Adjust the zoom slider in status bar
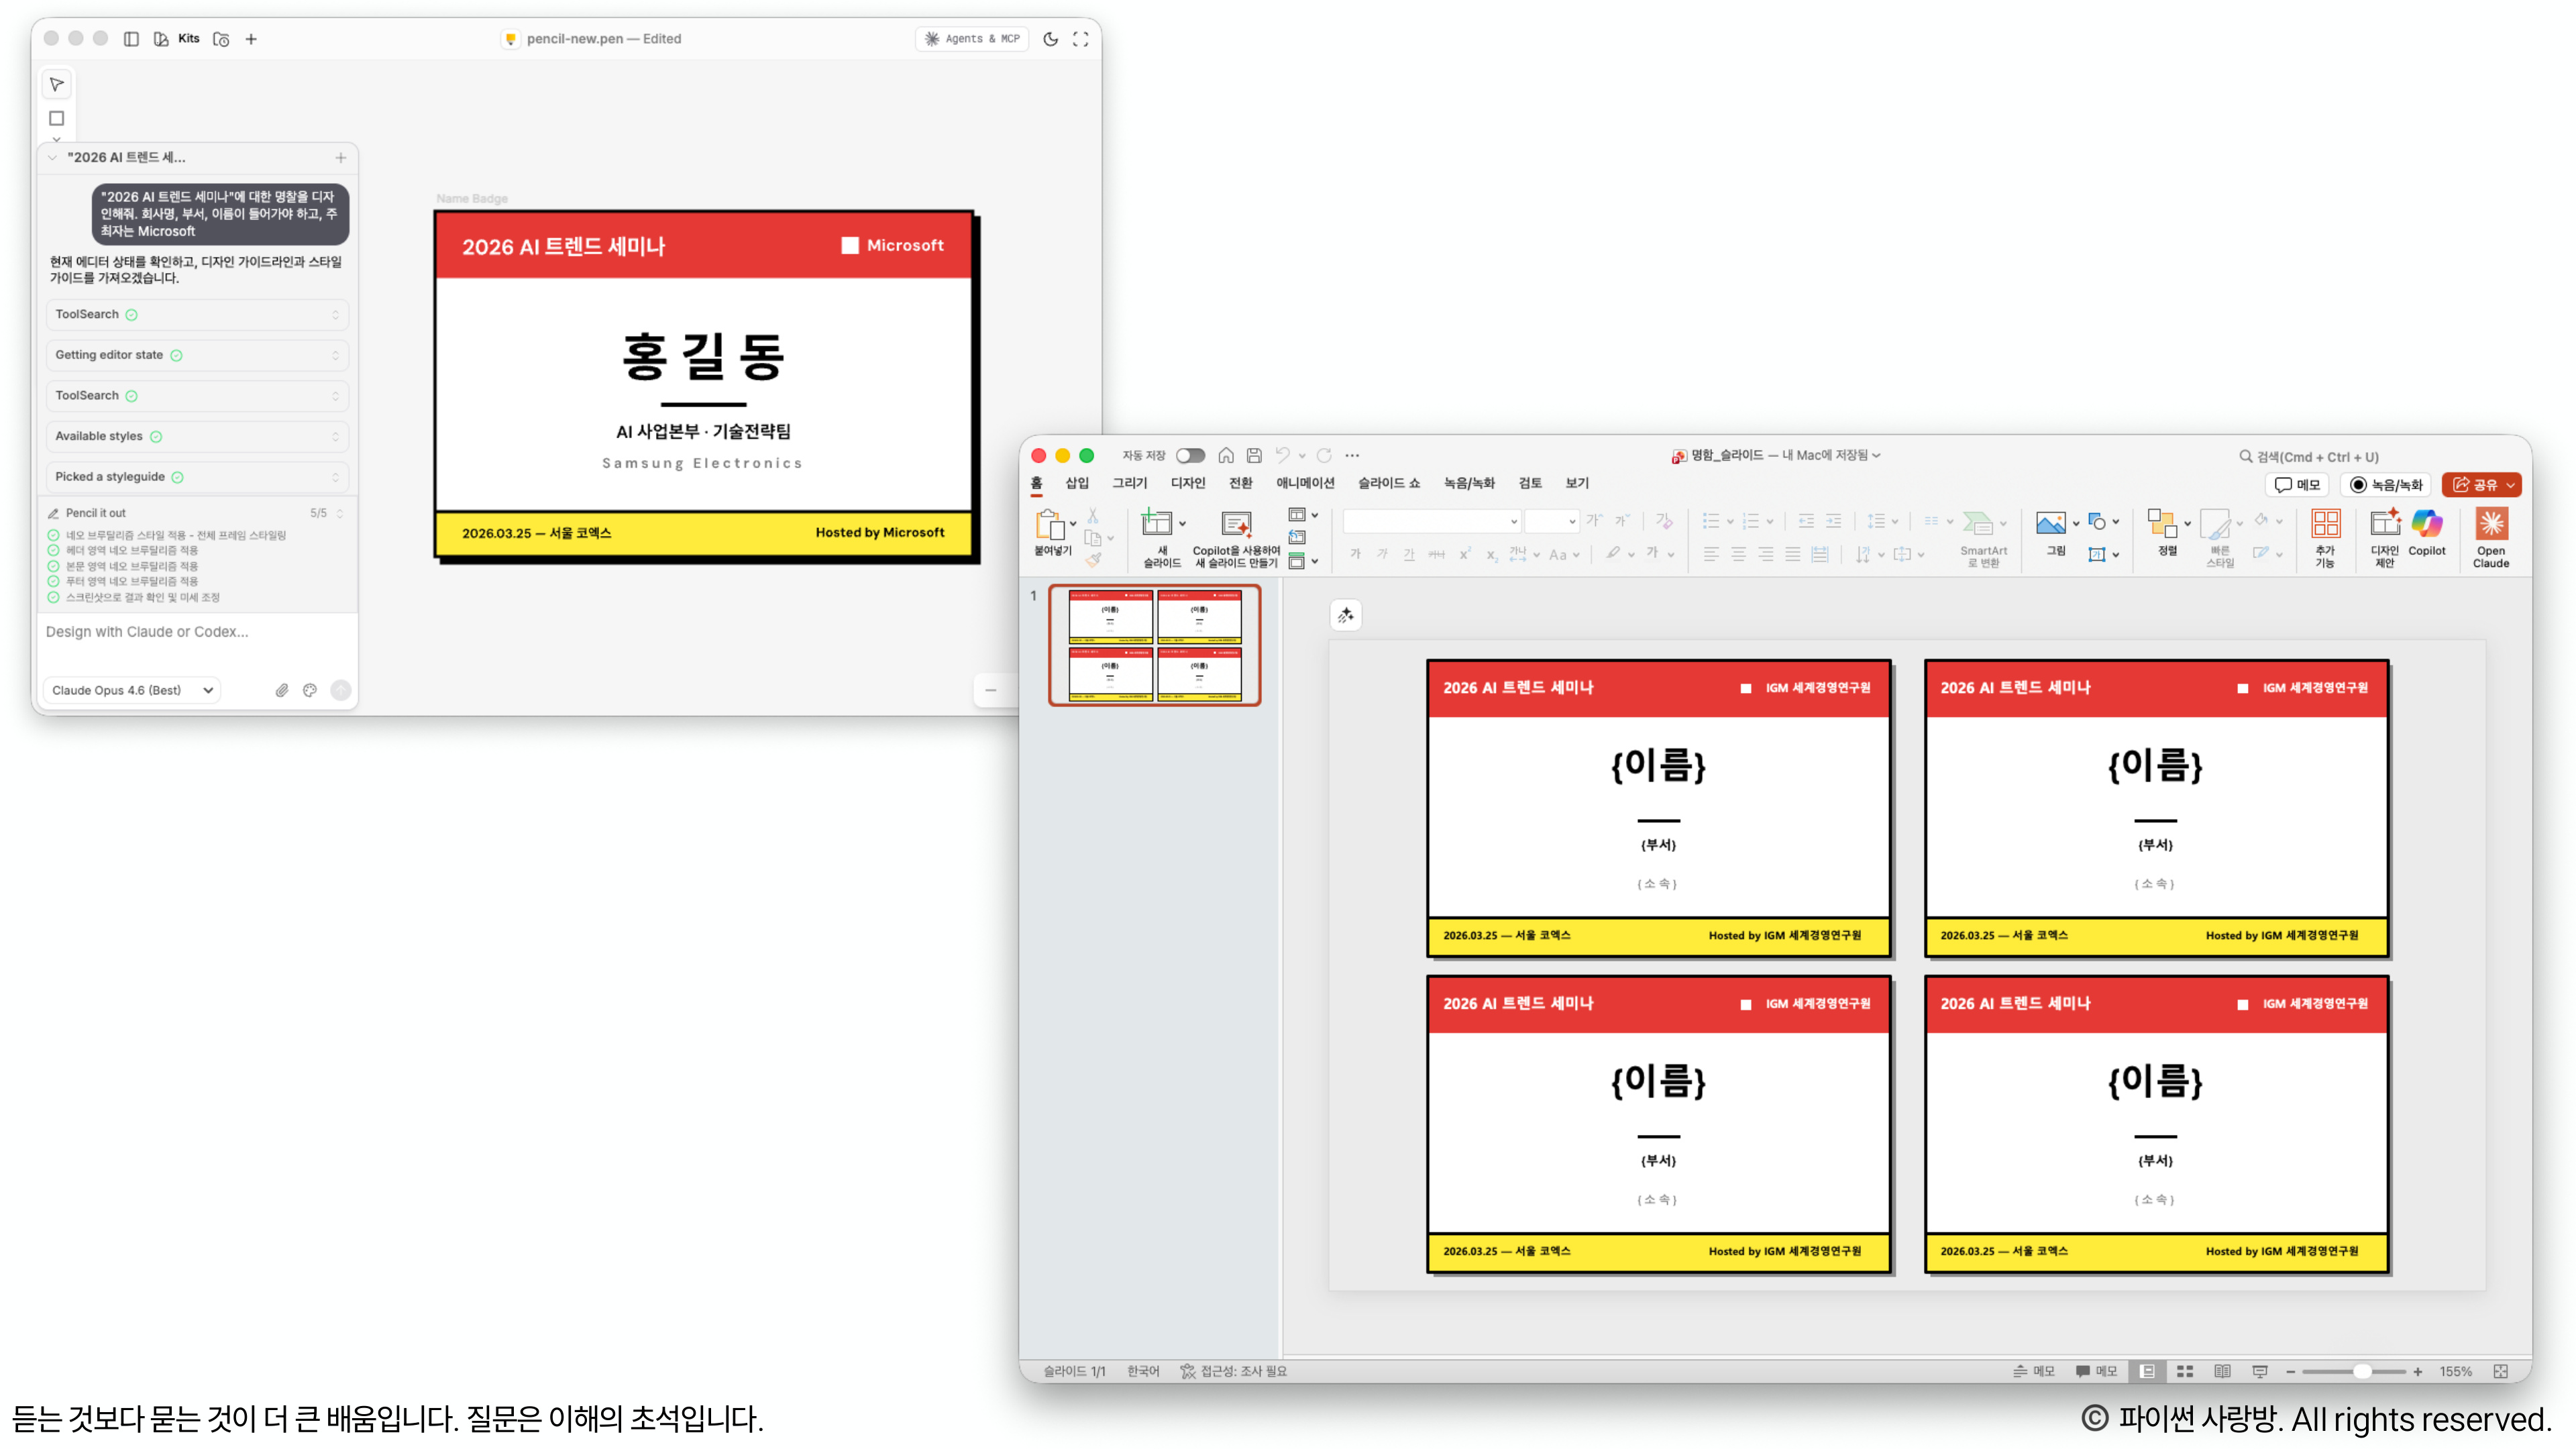The width and height of the screenshot is (2576, 1449). [2362, 1371]
